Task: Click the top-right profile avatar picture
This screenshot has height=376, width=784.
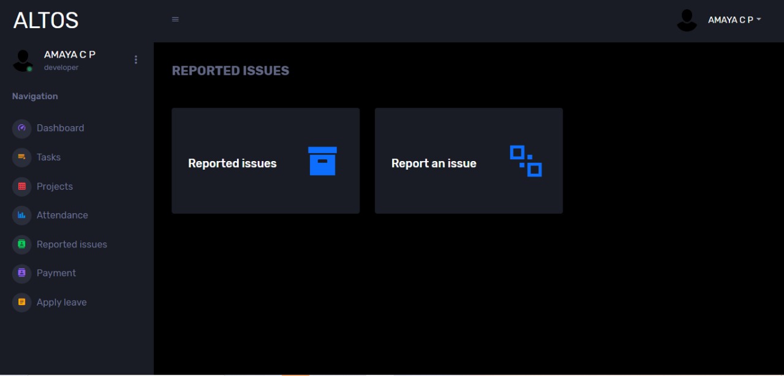Action: pyautogui.click(x=687, y=20)
